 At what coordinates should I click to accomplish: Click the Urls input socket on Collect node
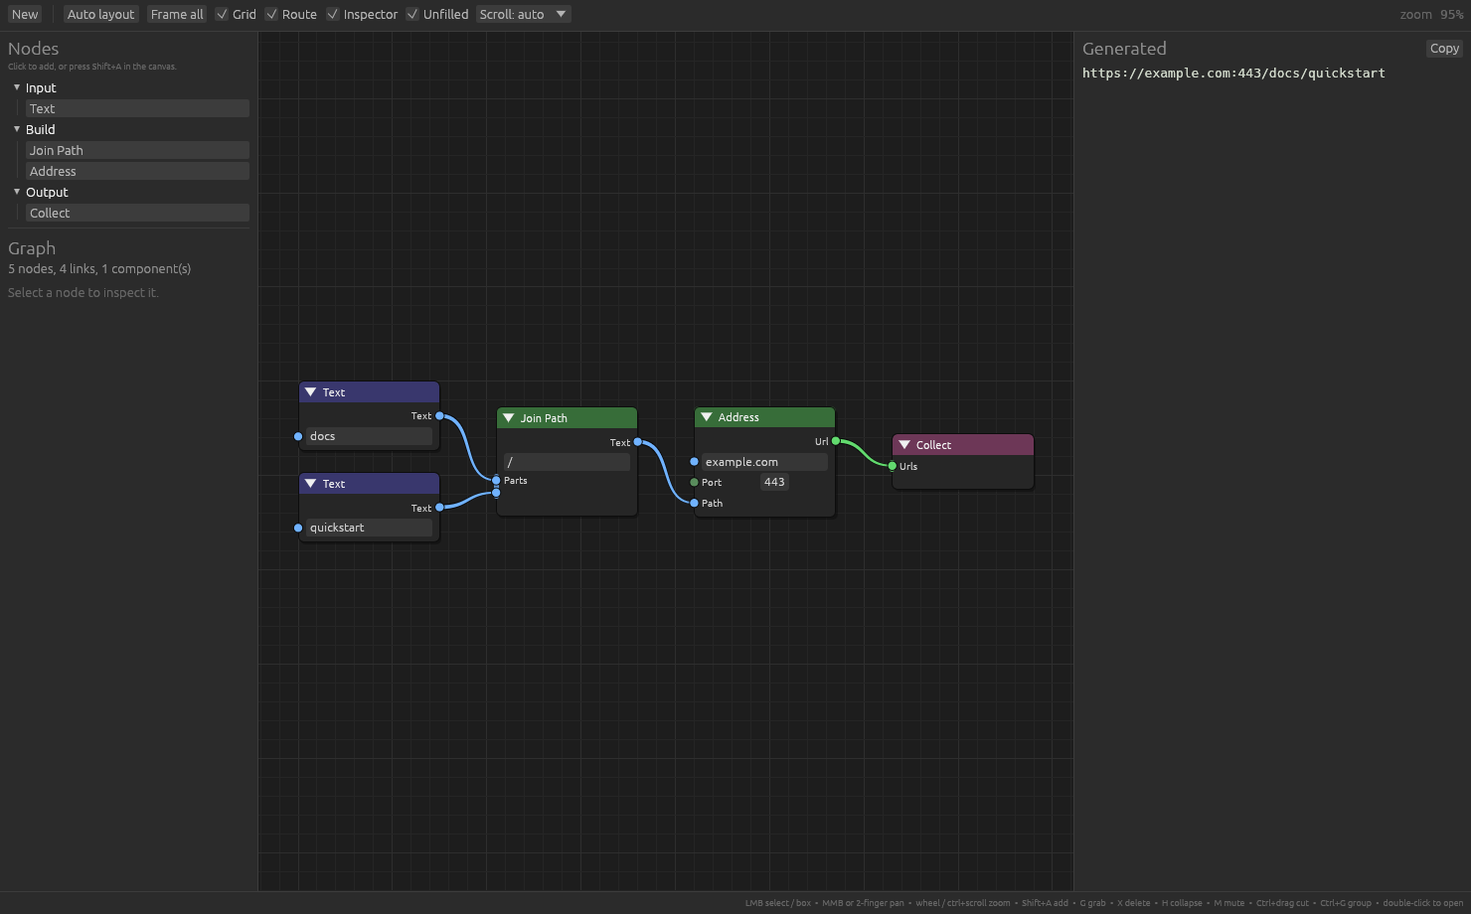pos(893,466)
